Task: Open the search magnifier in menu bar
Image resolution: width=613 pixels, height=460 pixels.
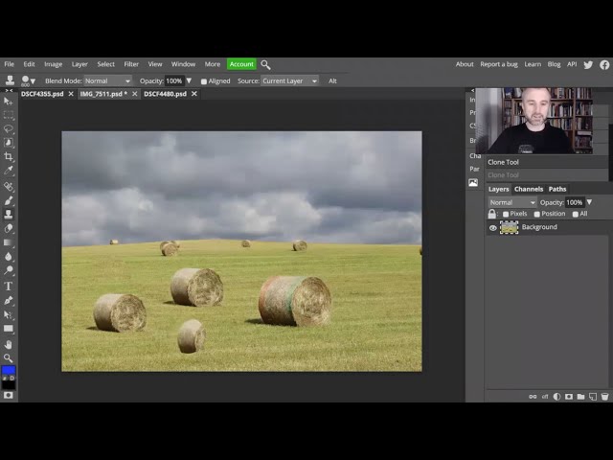Action: [x=265, y=64]
